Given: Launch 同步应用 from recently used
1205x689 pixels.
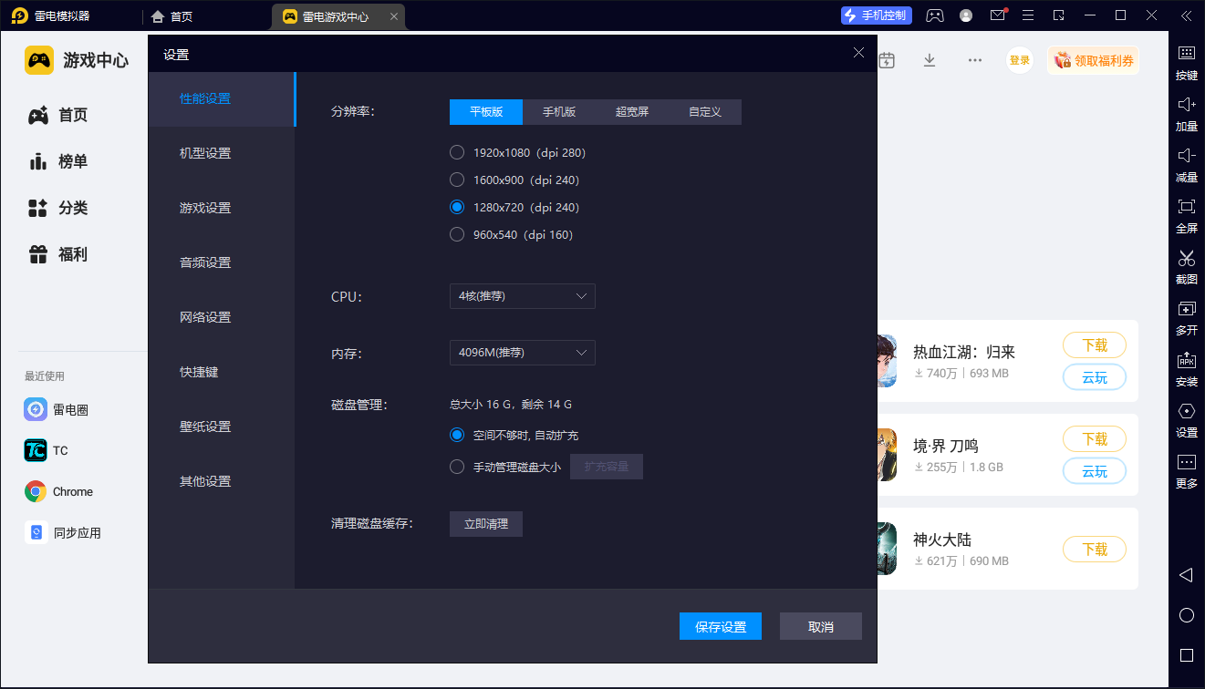Looking at the screenshot, I should point(63,532).
